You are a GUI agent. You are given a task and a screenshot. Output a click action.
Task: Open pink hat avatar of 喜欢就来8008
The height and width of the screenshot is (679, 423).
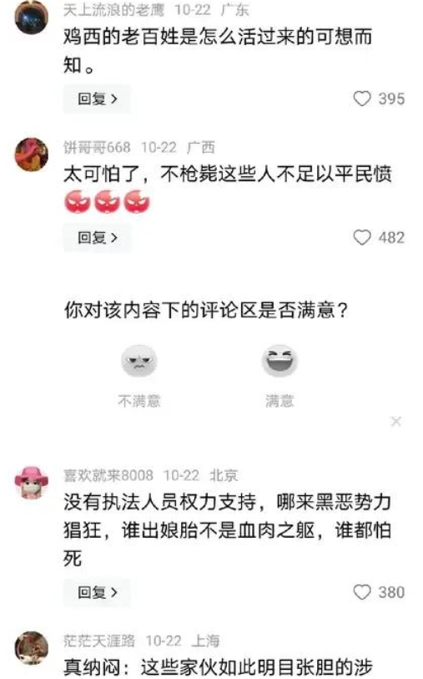point(32,483)
